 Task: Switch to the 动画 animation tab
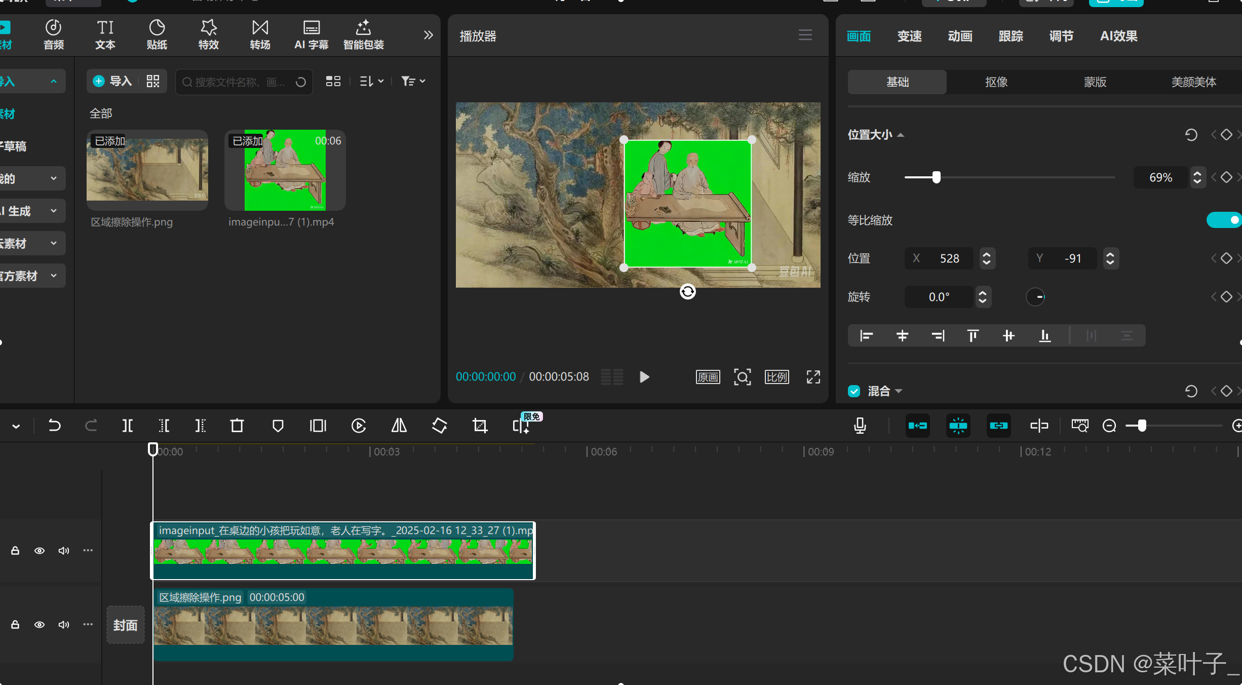point(960,36)
